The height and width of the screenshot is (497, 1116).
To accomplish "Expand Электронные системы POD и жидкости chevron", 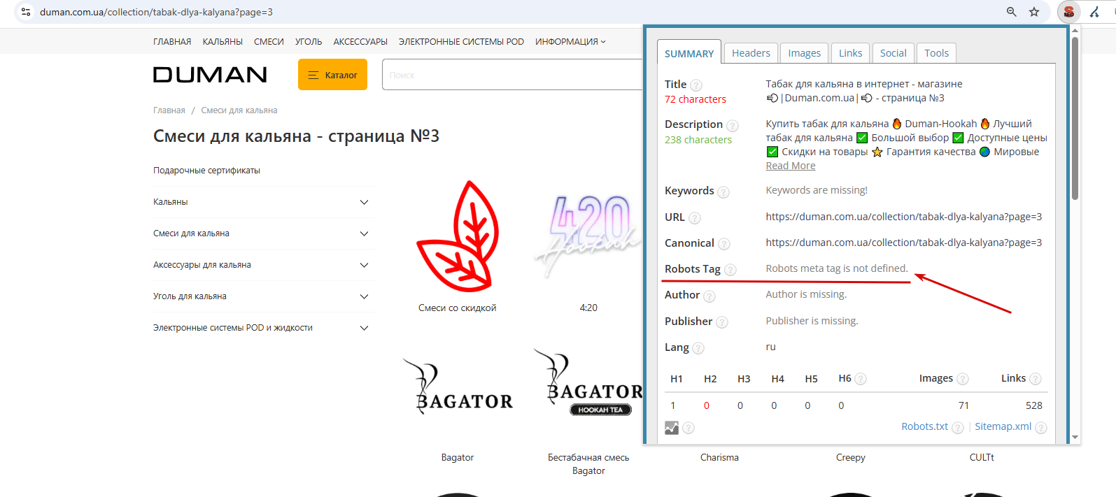I will pos(364,328).
